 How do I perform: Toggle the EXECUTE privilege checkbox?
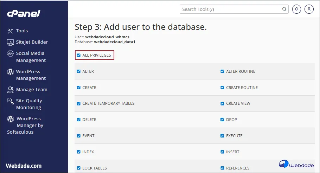tap(222, 136)
